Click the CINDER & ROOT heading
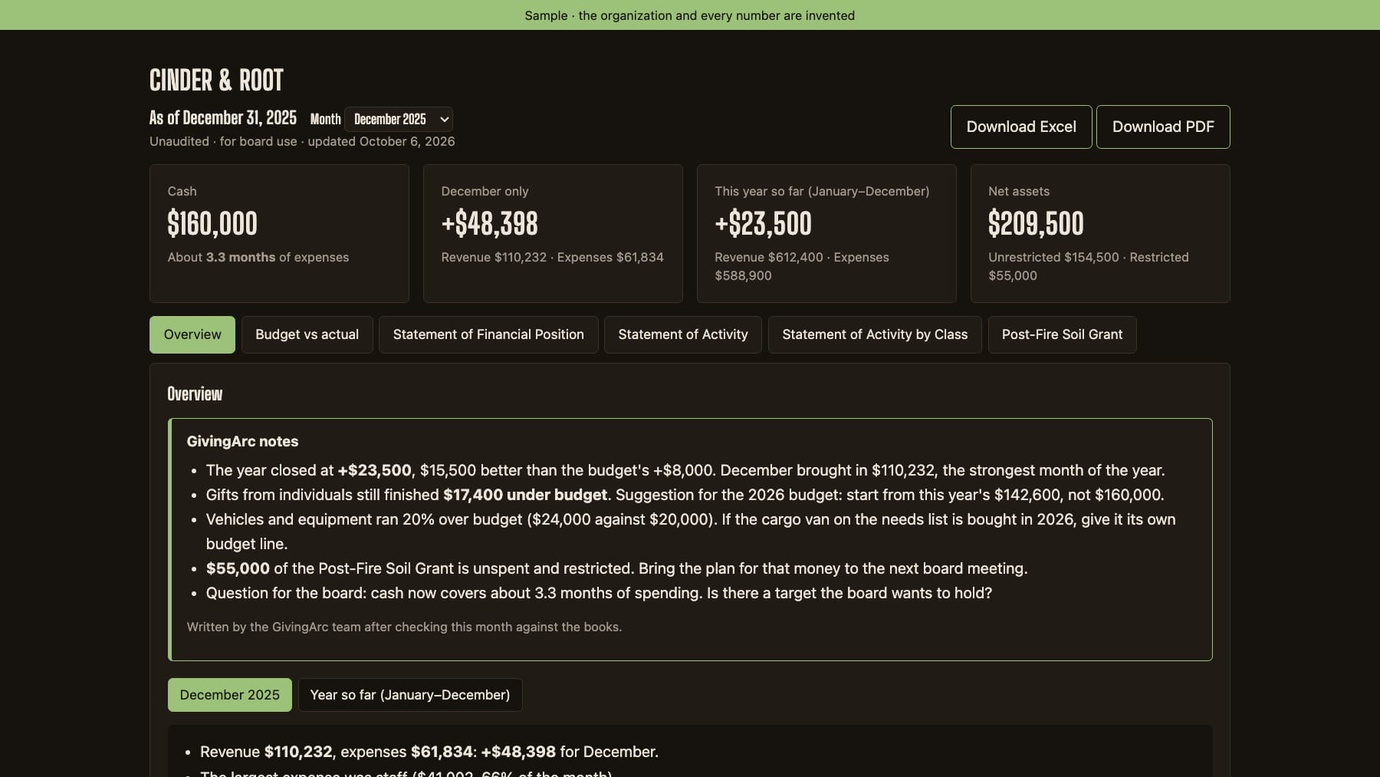Image resolution: width=1380 pixels, height=777 pixels. (216, 80)
